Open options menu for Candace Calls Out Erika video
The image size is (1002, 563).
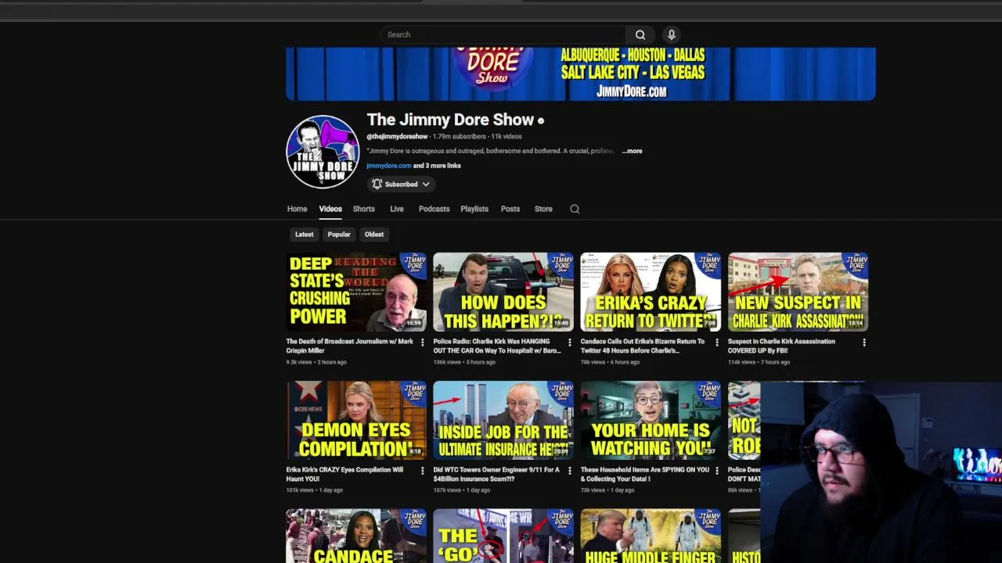(x=716, y=342)
